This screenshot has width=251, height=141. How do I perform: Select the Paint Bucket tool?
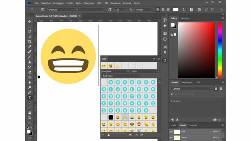(x=29, y=78)
